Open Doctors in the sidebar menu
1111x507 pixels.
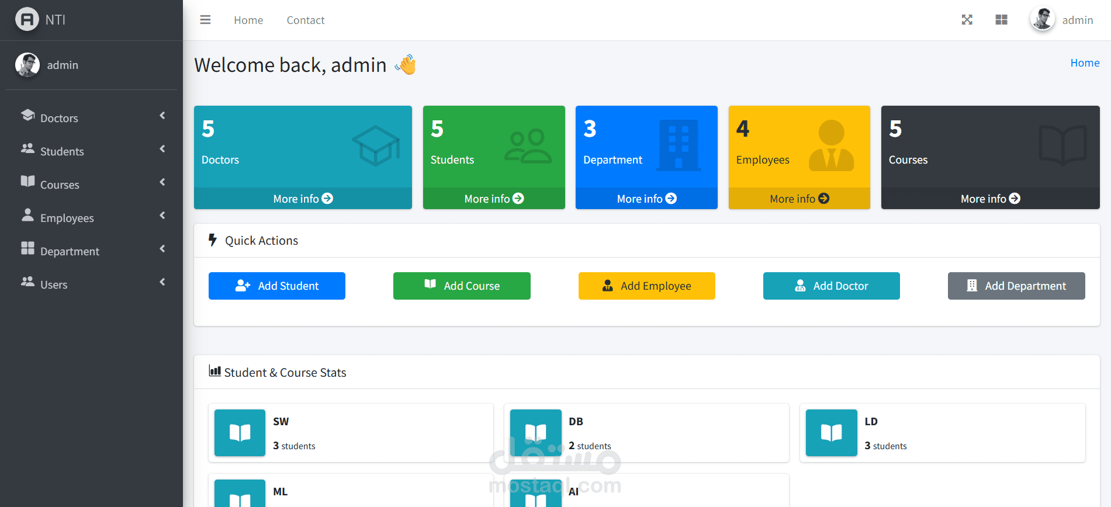(91, 117)
